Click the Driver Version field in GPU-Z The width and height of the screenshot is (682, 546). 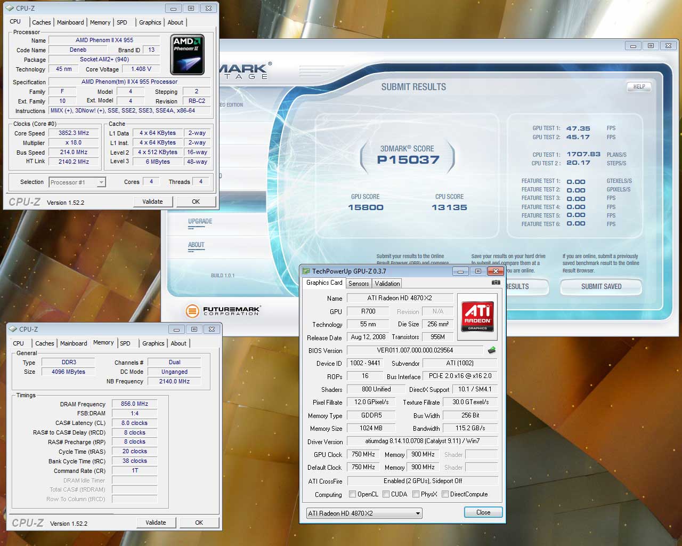coord(422,441)
